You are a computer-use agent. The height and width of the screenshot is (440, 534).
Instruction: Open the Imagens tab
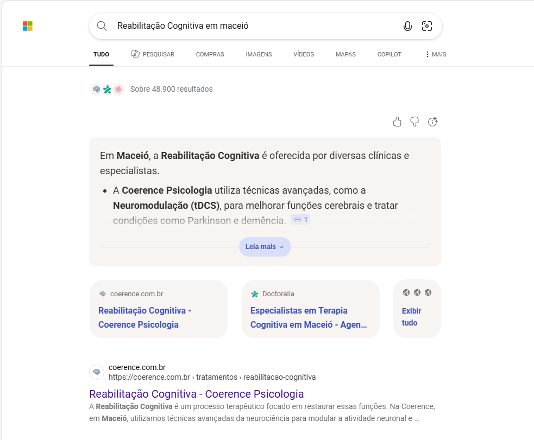coord(259,54)
